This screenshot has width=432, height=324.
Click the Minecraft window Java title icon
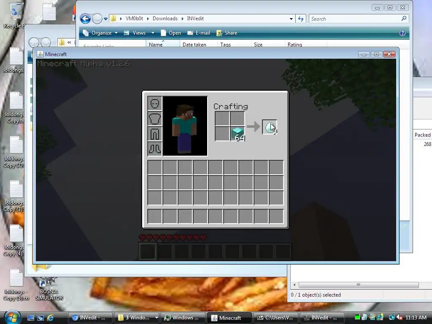coord(40,54)
